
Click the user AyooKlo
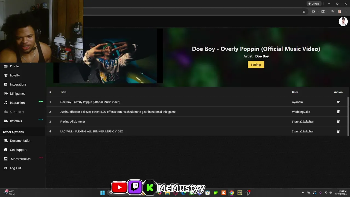[x=297, y=102]
